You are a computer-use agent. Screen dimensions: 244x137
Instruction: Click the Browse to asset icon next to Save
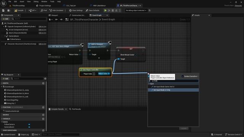[9, 10]
